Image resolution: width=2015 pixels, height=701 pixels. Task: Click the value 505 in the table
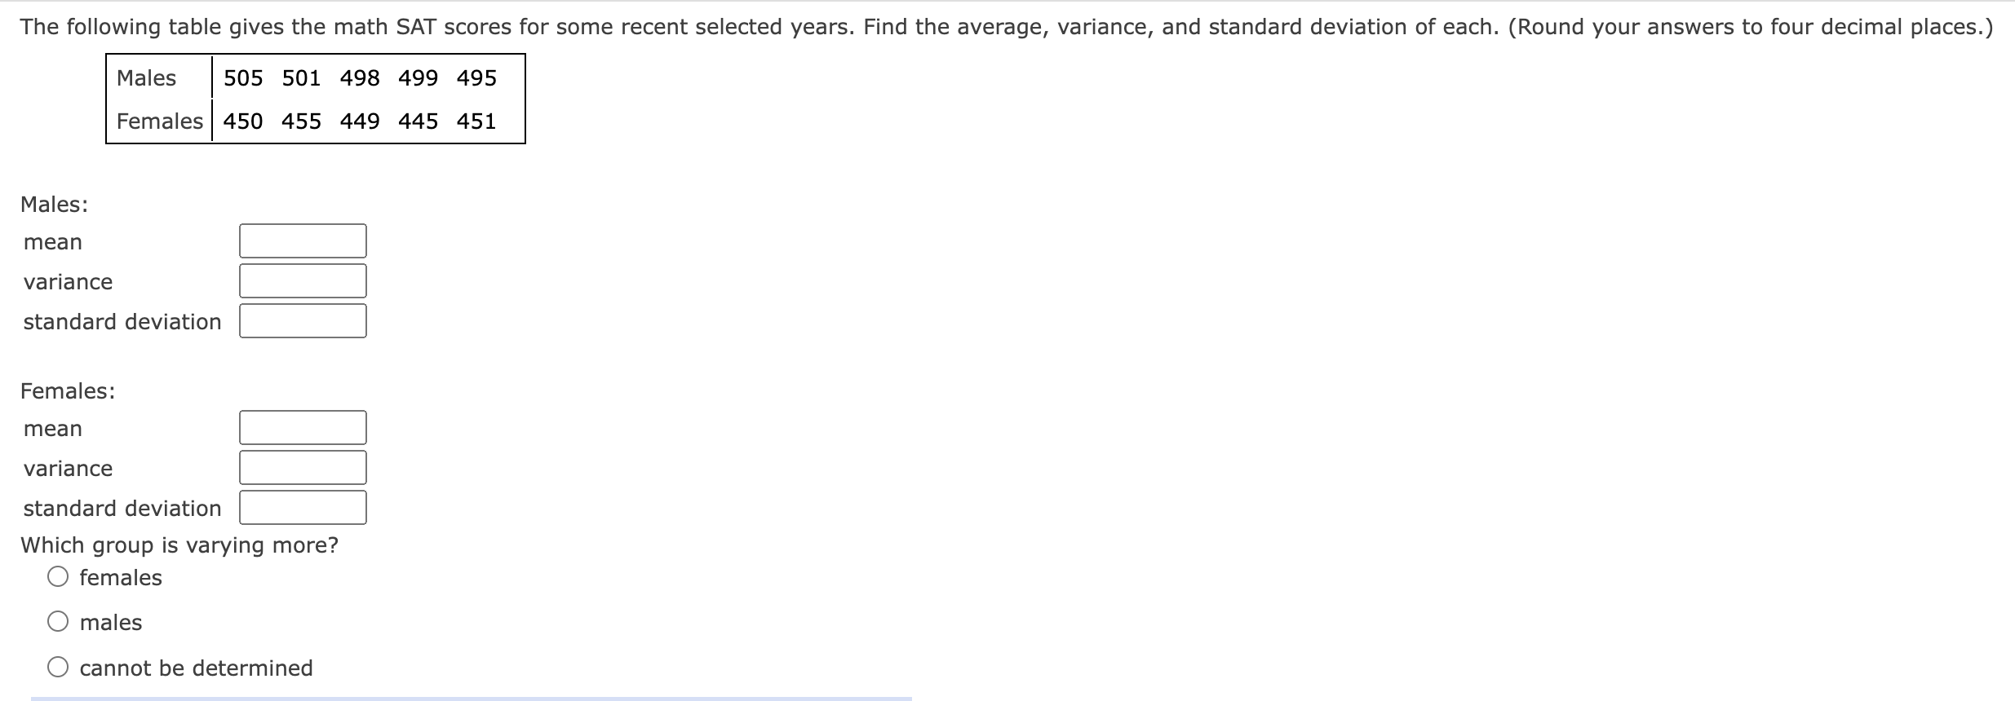tap(242, 78)
